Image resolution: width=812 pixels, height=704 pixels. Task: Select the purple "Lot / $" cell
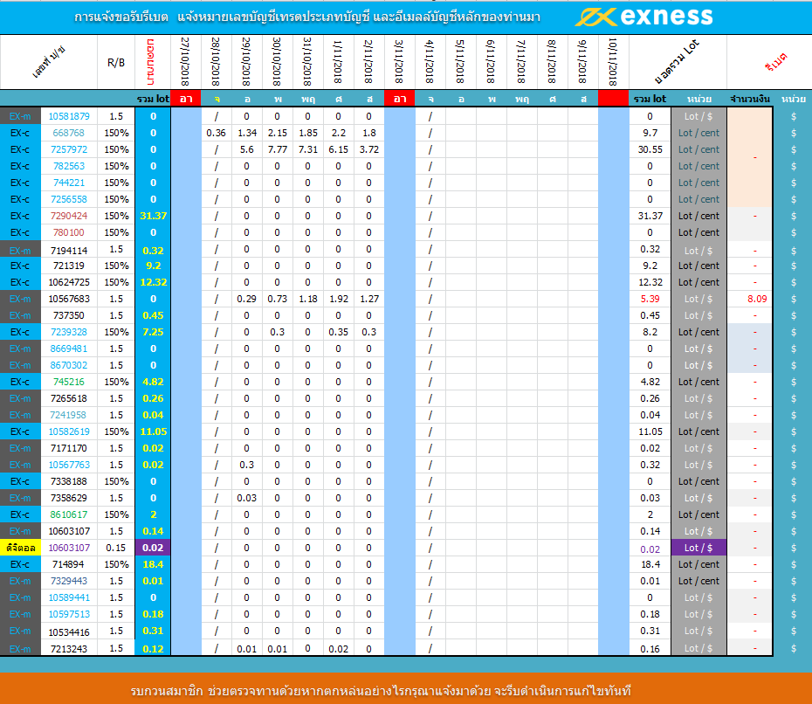click(698, 549)
